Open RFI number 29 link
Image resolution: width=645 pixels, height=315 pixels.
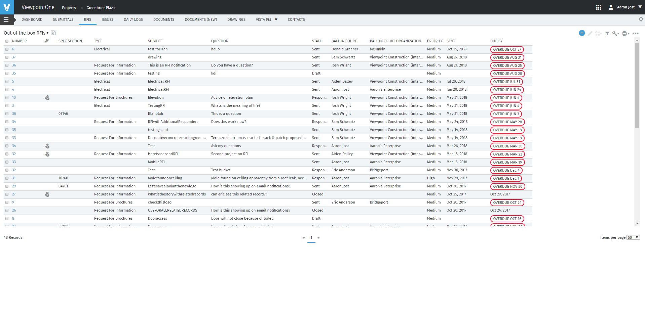point(14,186)
